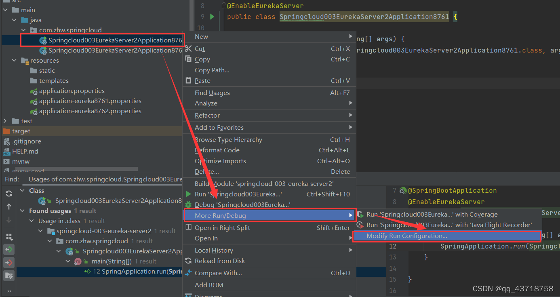Click class name Springcloud003EurekaServer2Application8761 on line 9
Viewport: 560px width, 297px height.
pyautogui.click(x=364, y=17)
